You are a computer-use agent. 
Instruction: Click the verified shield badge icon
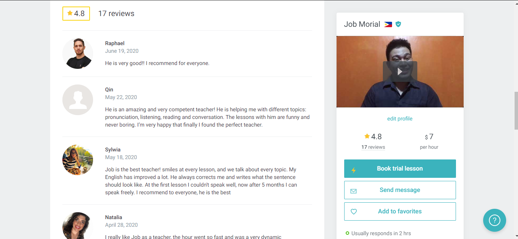coord(398,24)
